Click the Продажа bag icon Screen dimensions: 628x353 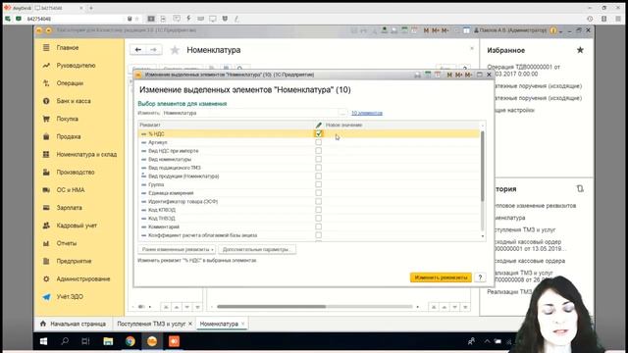click(46, 136)
